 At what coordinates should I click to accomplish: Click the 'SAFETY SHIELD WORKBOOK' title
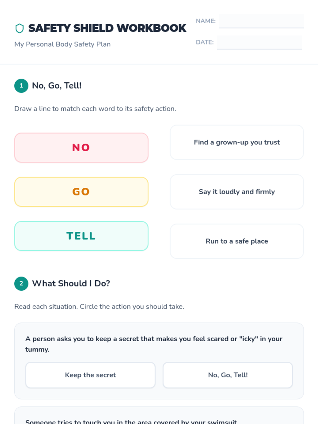pyautogui.click(x=107, y=28)
